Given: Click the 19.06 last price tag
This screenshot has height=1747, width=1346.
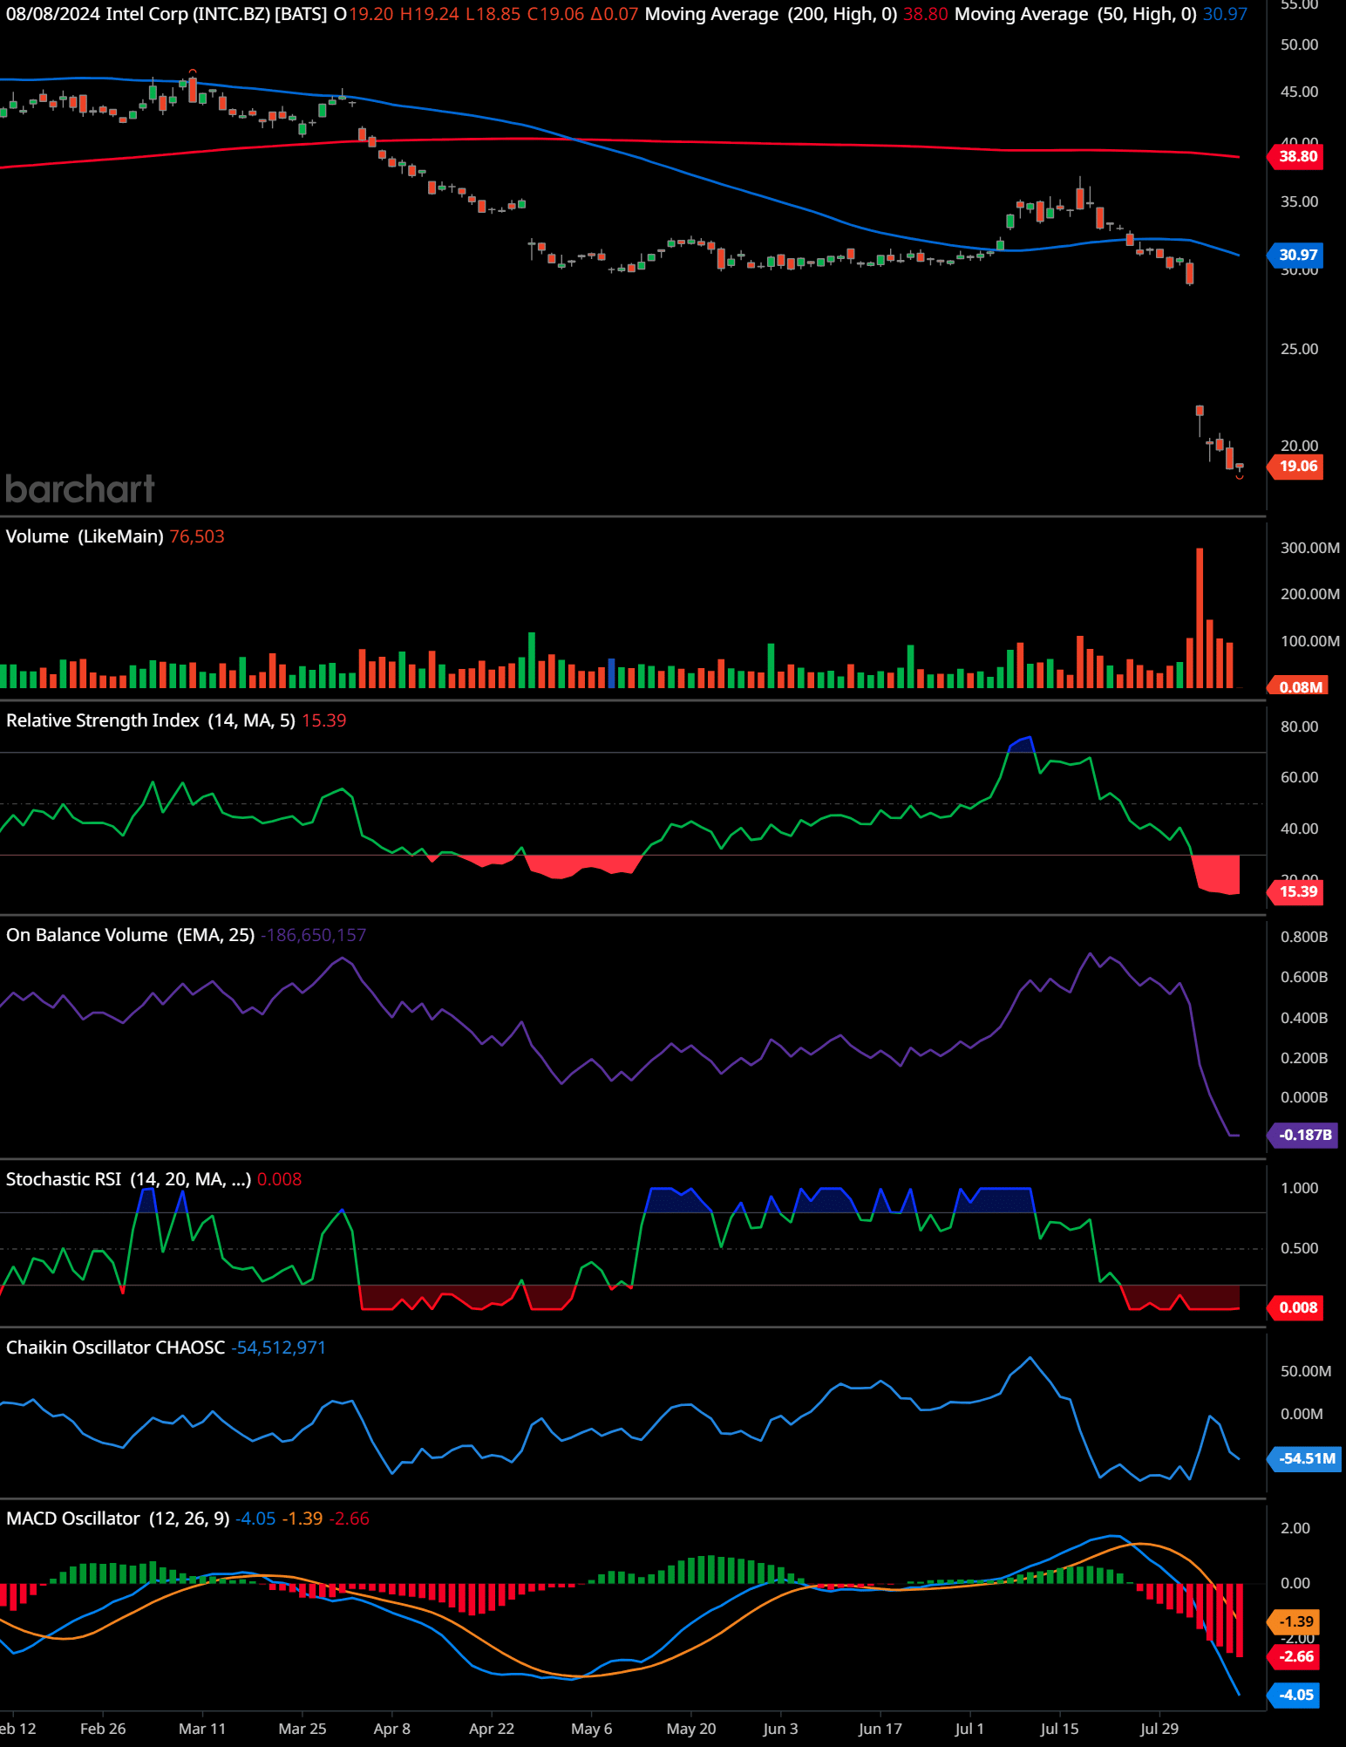Looking at the screenshot, I should coord(1297,467).
